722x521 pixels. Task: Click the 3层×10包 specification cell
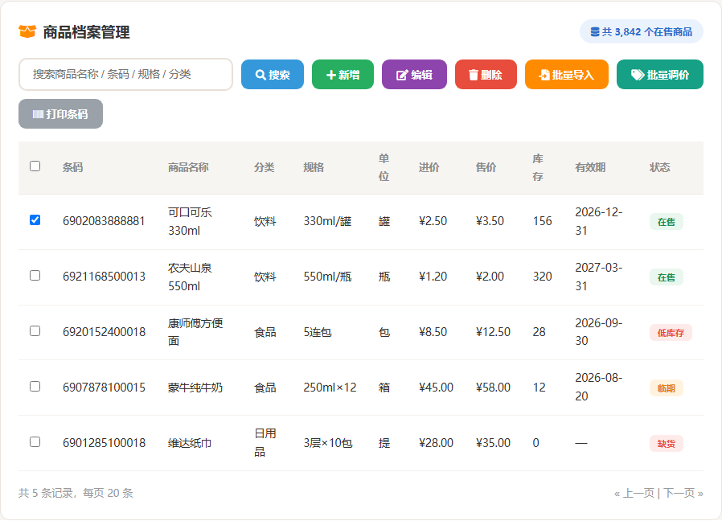click(x=328, y=443)
